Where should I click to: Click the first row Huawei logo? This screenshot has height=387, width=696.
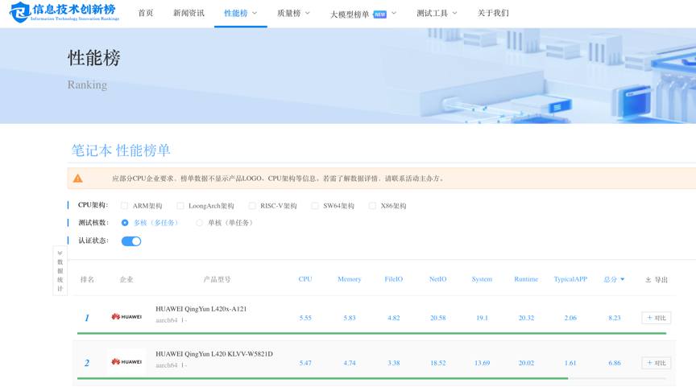[126, 317]
